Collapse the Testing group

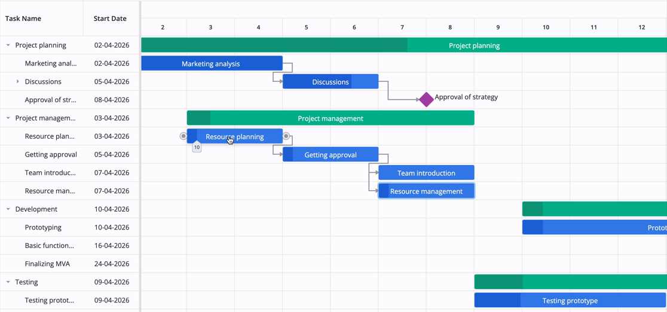click(x=8, y=282)
